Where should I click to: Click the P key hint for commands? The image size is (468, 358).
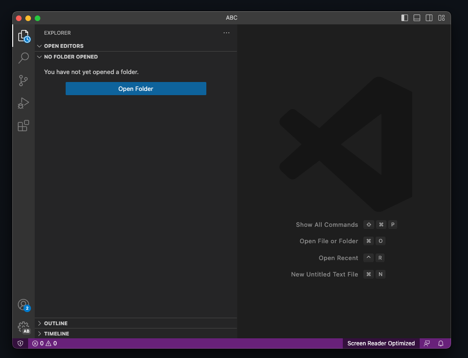click(x=393, y=224)
